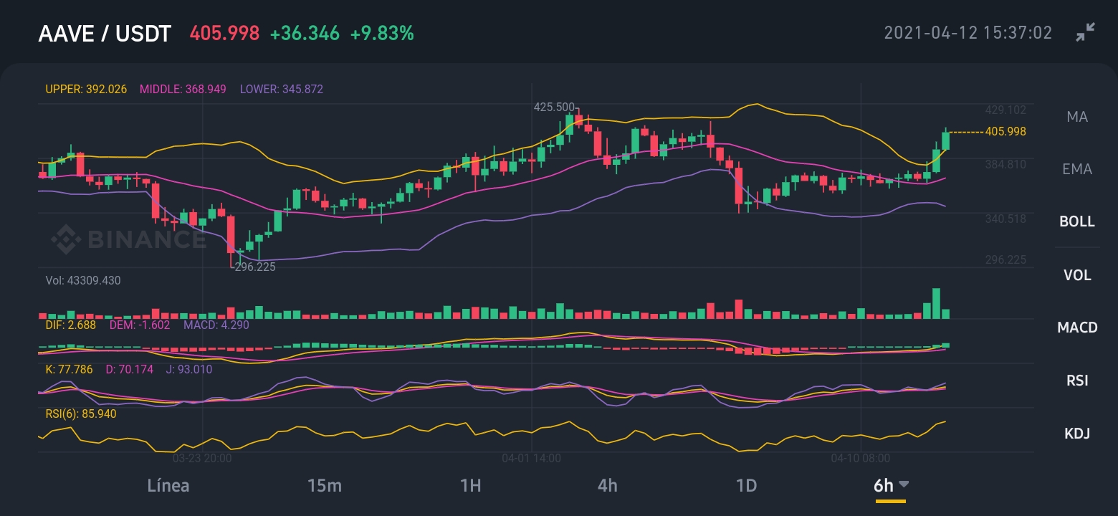Viewport: 1118px width, 516px height.
Task: Toggle the MACD indicator
Action: (1077, 328)
